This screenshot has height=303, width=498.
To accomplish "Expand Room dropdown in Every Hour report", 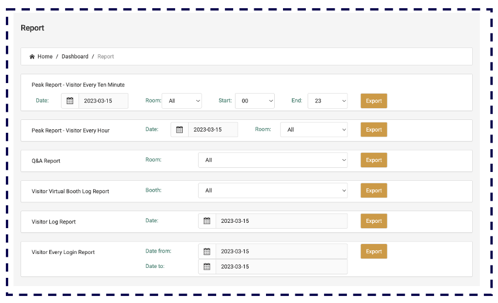I will [313, 130].
